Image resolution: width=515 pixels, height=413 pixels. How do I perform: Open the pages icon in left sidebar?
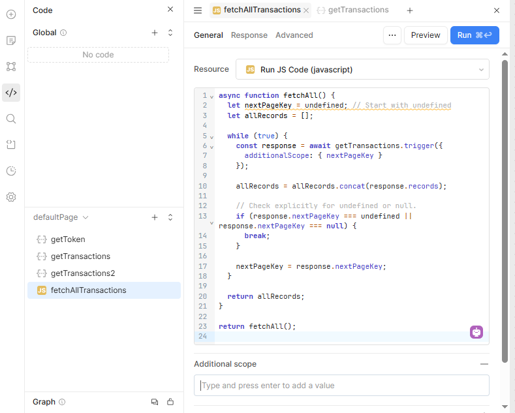click(x=11, y=40)
